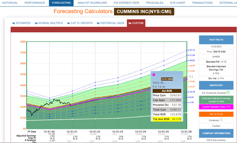Click the 12/31/20 FY date label
The width and height of the screenshot is (237, 143).
49,132
